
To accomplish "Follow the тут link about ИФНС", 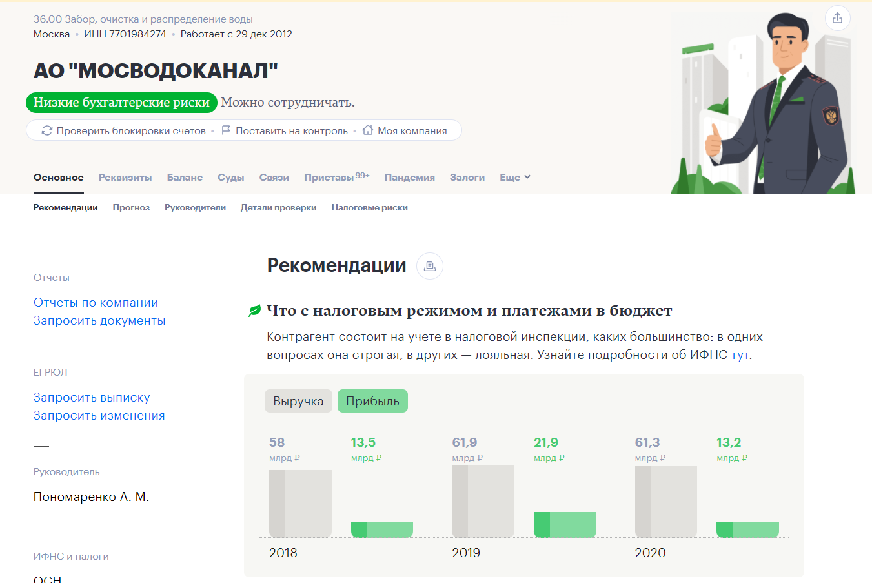I will 740,355.
